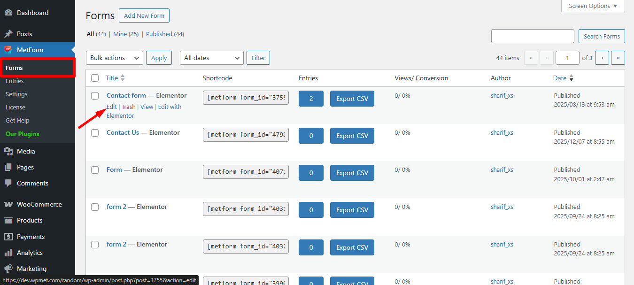Click the Add New Form button
This screenshot has height=285, width=634.
(x=144, y=15)
